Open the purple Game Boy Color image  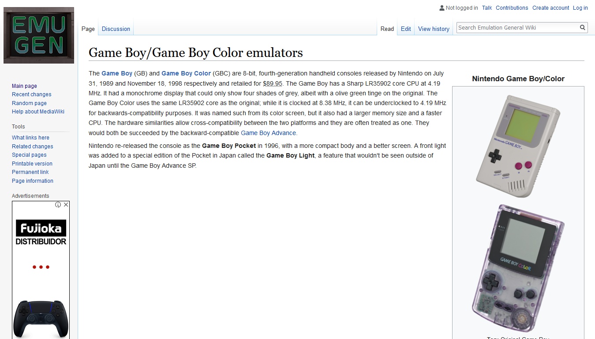click(518, 268)
